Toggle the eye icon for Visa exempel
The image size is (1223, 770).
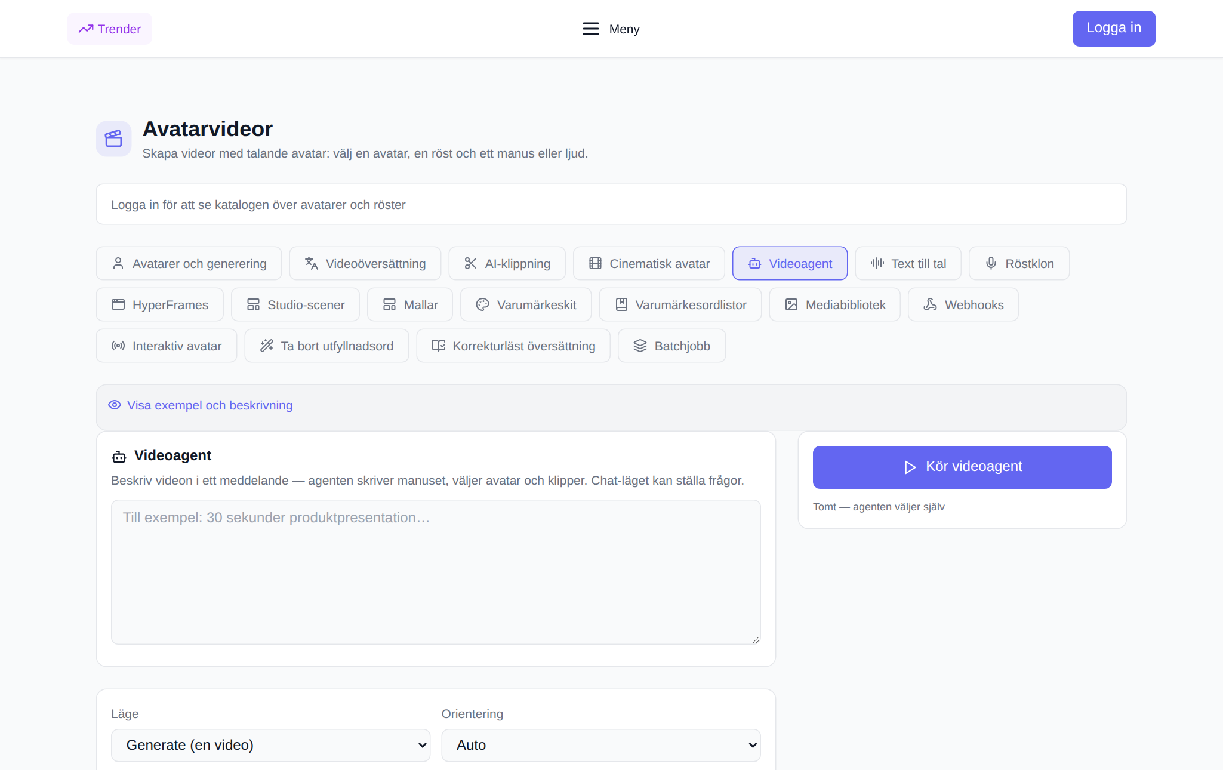(x=115, y=405)
